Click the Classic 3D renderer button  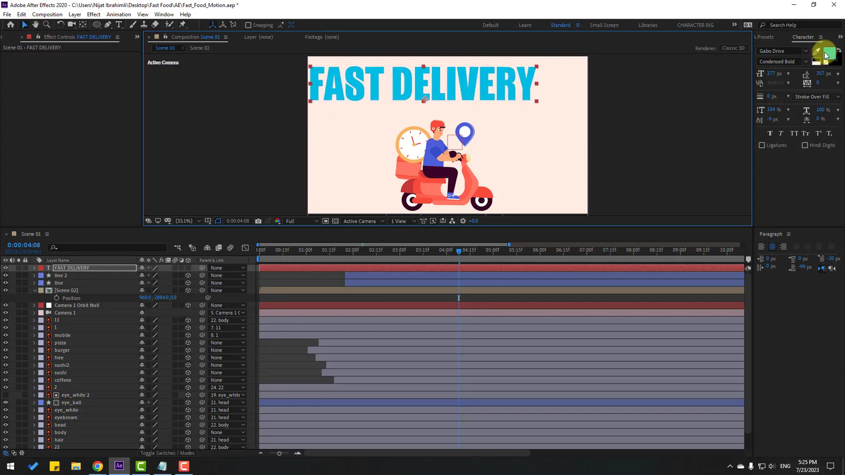(733, 48)
